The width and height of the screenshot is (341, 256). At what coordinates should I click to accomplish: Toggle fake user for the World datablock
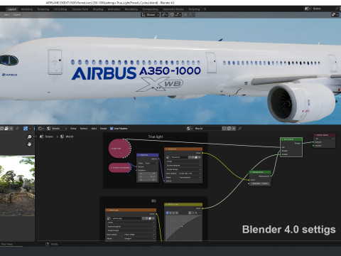pyautogui.click(x=224, y=129)
